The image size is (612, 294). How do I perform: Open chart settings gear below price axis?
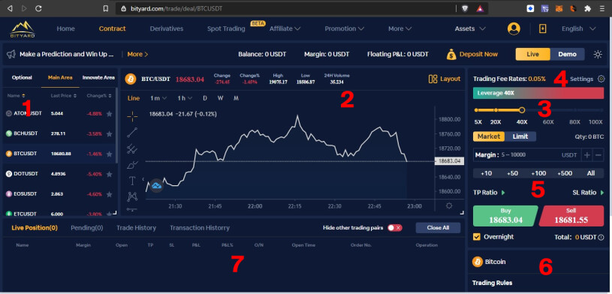tap(449, 206)
